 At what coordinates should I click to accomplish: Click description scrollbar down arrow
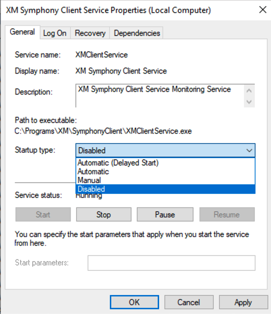click(x=249, y=102)
